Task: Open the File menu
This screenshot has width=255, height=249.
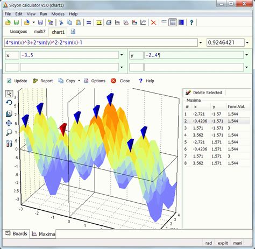Action: (8, 14)
